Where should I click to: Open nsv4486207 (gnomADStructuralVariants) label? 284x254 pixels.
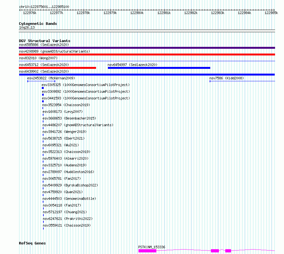tap(78, 125)
